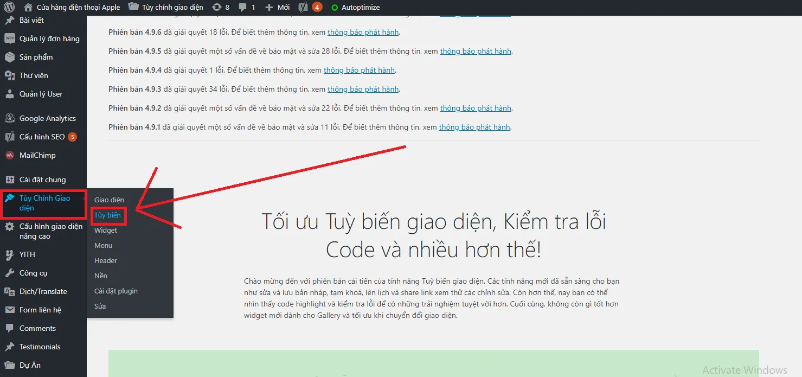This screenshot has width=802, height=377.
Task: Open the MailChimp sidebar item
Action: click(x=37, y=155)
